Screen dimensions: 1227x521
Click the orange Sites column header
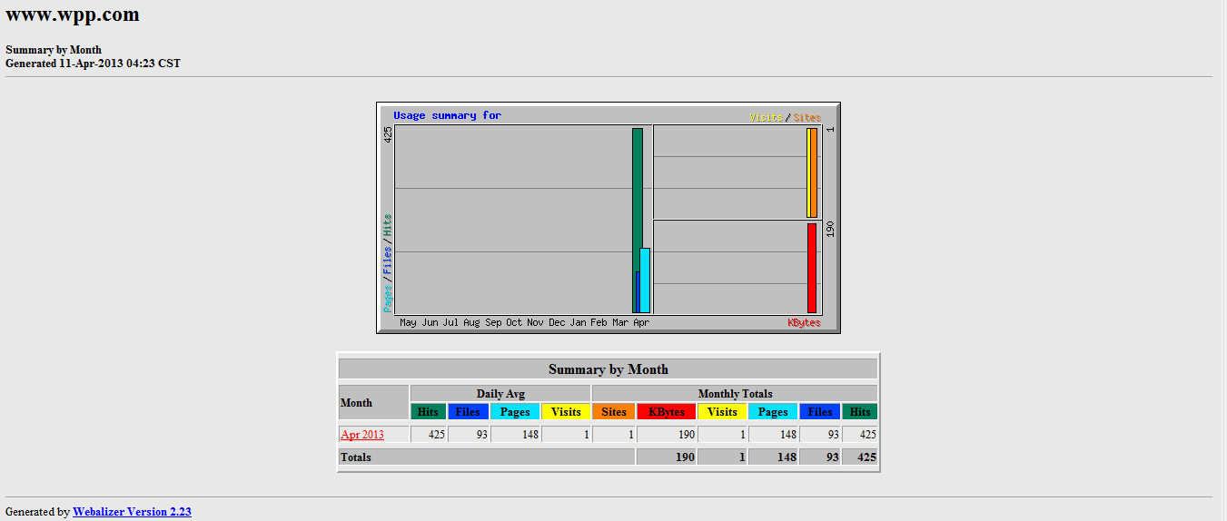pos(614,412)
